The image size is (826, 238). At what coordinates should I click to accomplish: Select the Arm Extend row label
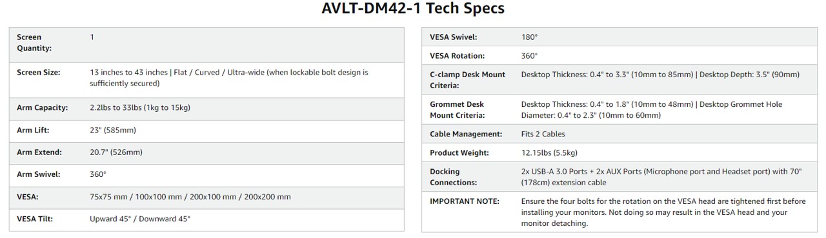tap(39, 152)
